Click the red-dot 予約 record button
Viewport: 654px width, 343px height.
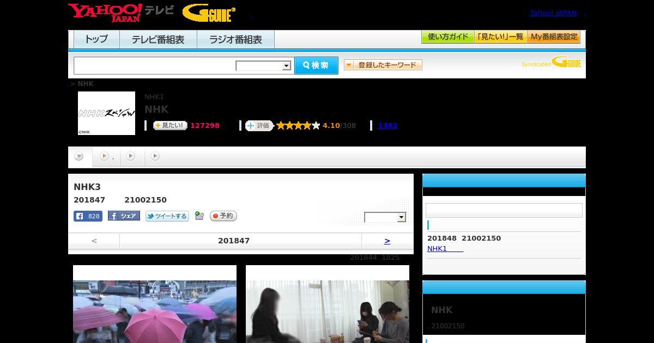[x=223, y=216]
